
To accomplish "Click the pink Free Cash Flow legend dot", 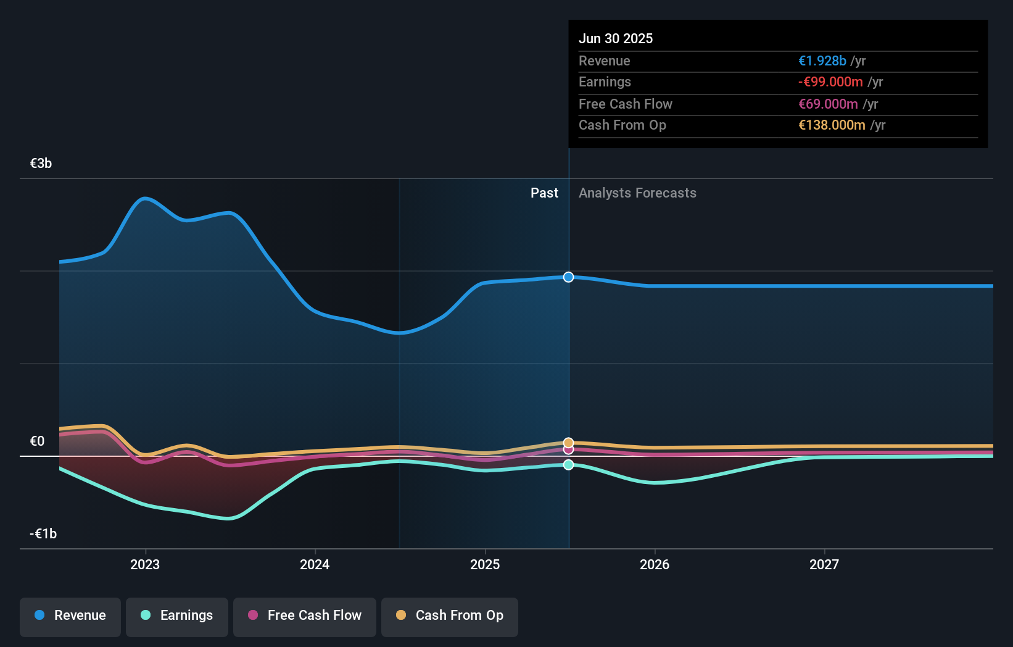I will [x=254, y=616].
